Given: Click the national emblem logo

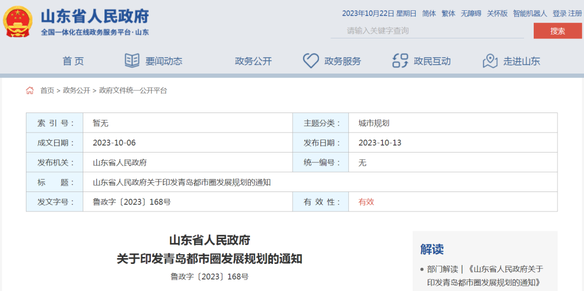Looking at the screenshot, I should tap(18, 22).
